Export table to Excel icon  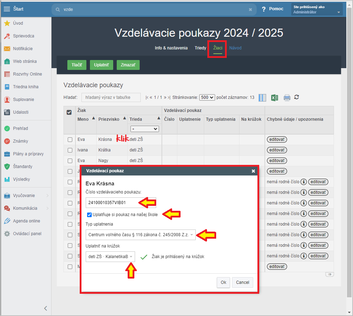click(275, 97)
